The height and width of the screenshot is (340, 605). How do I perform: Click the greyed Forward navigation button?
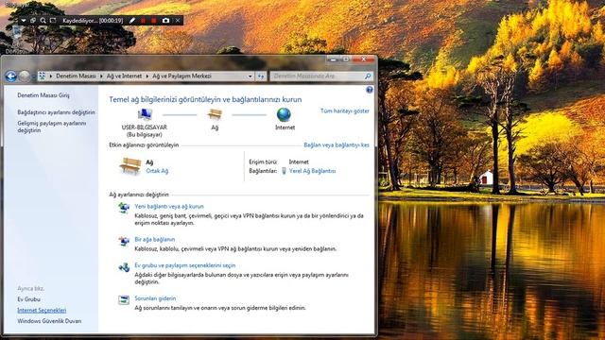coord(25,76)
